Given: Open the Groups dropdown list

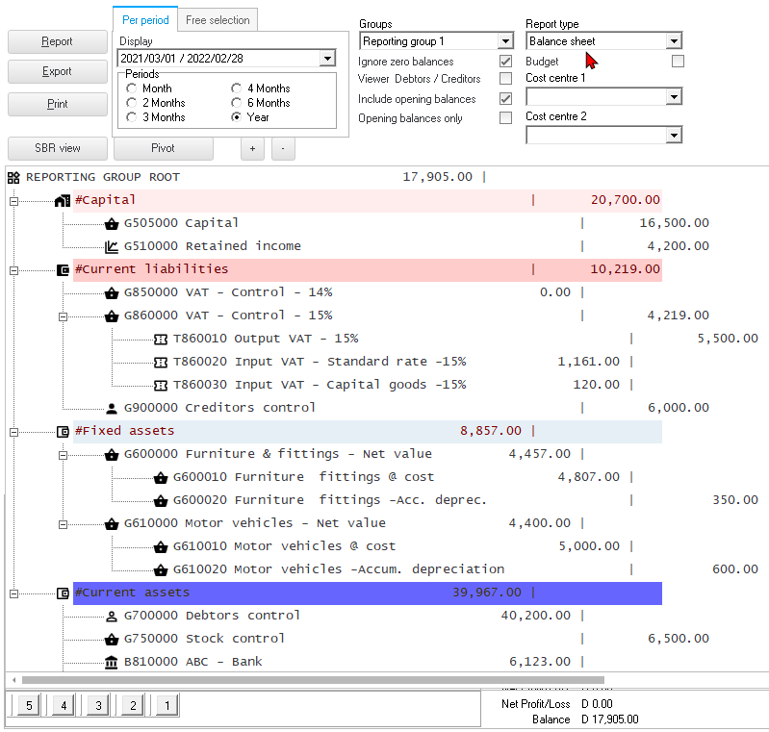Looking at the screenshot, I should [x=505, y=41].
